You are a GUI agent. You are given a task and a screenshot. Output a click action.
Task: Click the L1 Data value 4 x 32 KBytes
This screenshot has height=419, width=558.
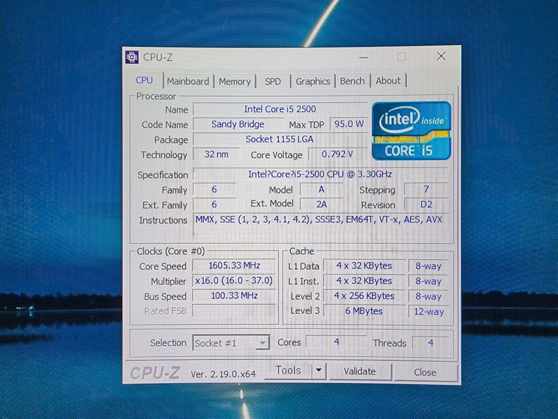[364, 266]
